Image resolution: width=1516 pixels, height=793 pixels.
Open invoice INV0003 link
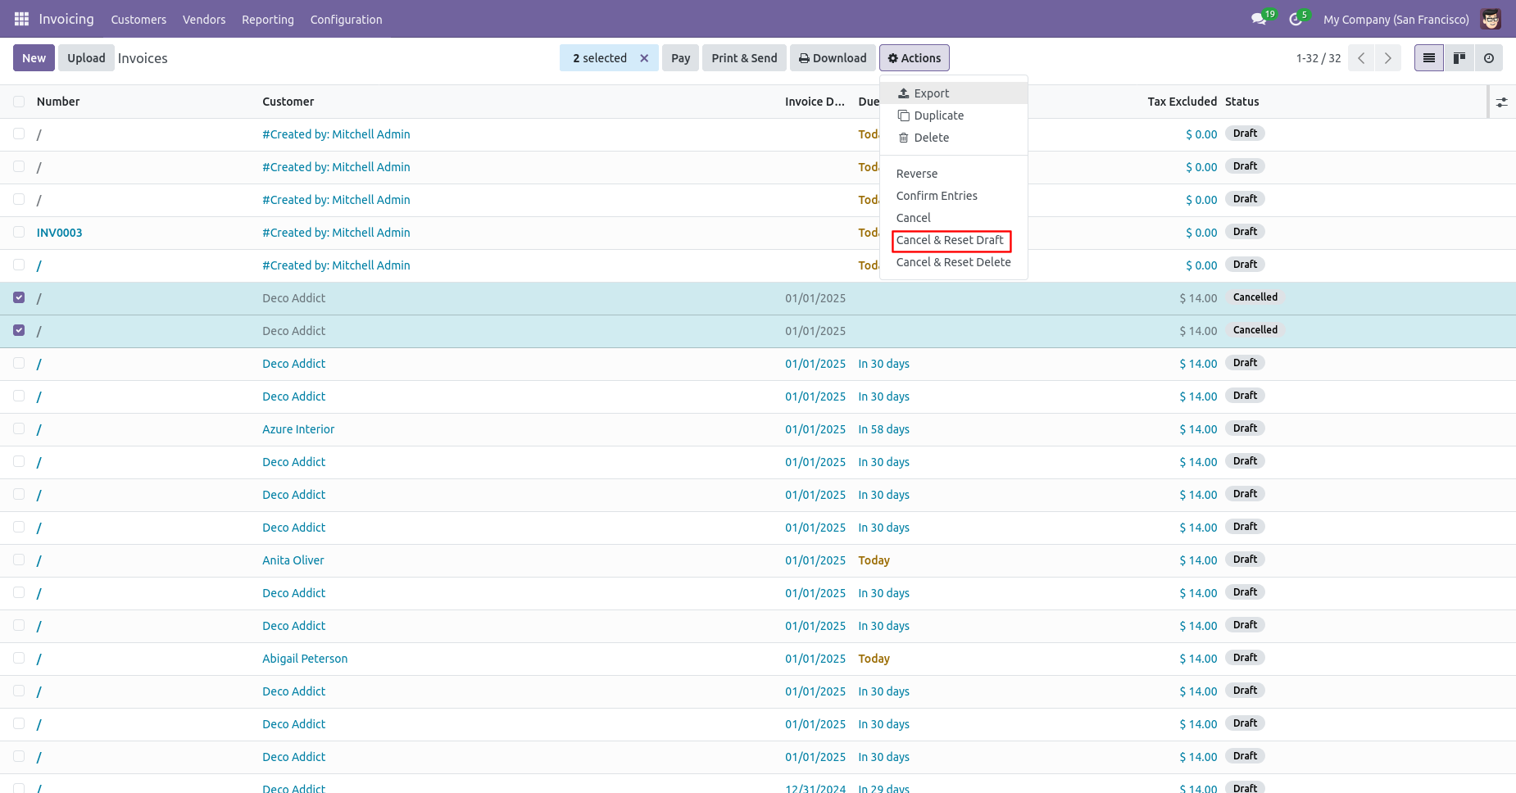click(60, 233)
